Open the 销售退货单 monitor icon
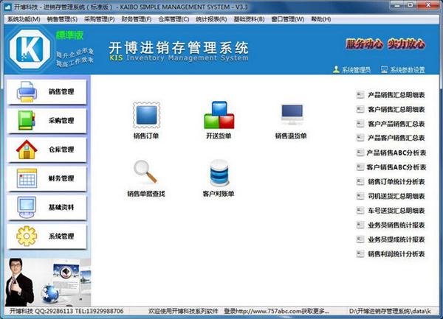Viewport: 443px width, 319px height. (x=292, y=114)
